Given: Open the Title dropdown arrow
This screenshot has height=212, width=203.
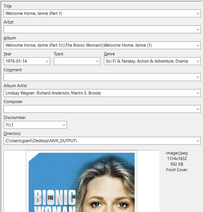Looking at the screenshot, I should [x=198, y=14].
